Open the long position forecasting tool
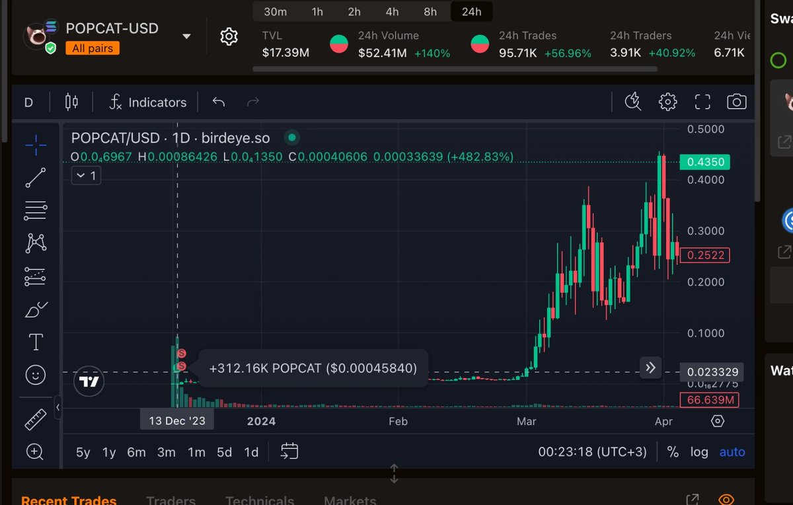 point(36,276)
